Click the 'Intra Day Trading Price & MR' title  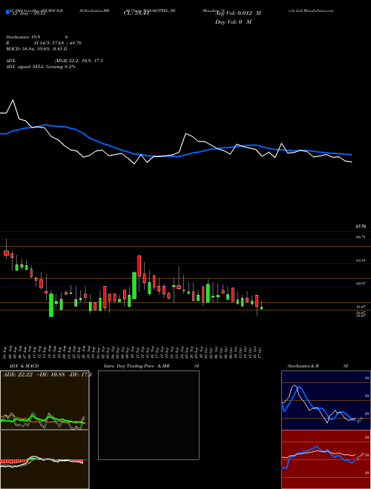click(137, 366)
